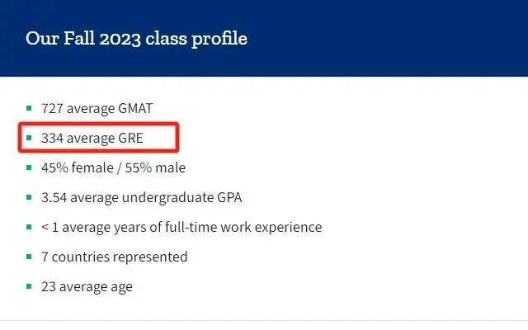Click the bullet before 23 average age

tap(29, 287)
